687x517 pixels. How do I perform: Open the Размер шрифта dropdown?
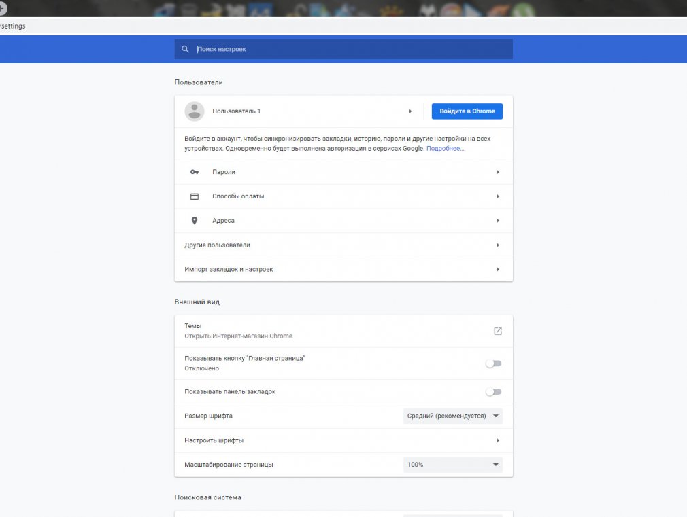(x=453, y=416)
